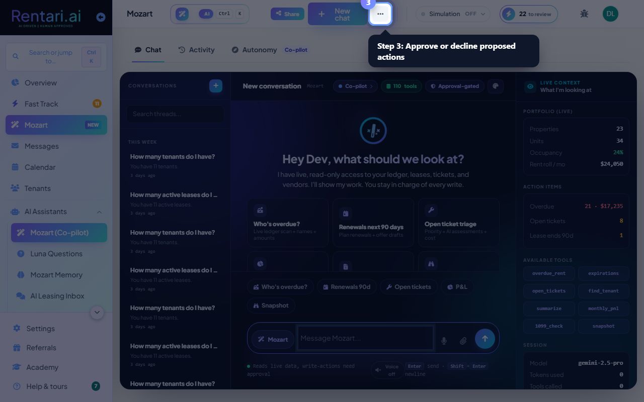This screenshot has width=644, height=402.
Task: Collapse the AI Assistants section
Action: click(x=99, y=212)
